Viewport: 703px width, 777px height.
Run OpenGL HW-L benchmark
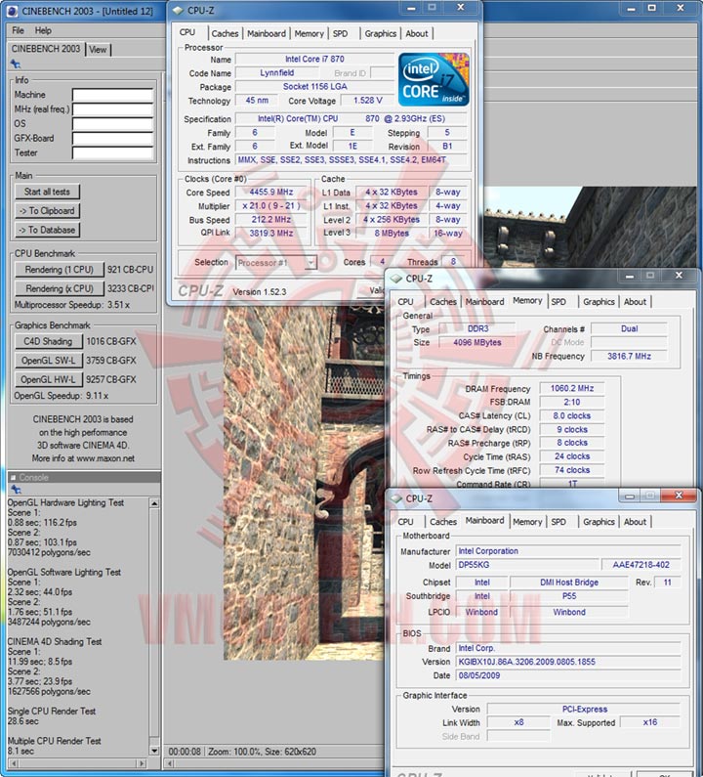click(x=48, y=379)
